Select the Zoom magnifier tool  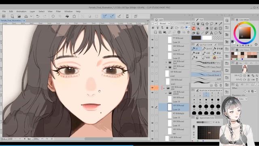click(x=193, y=24)
